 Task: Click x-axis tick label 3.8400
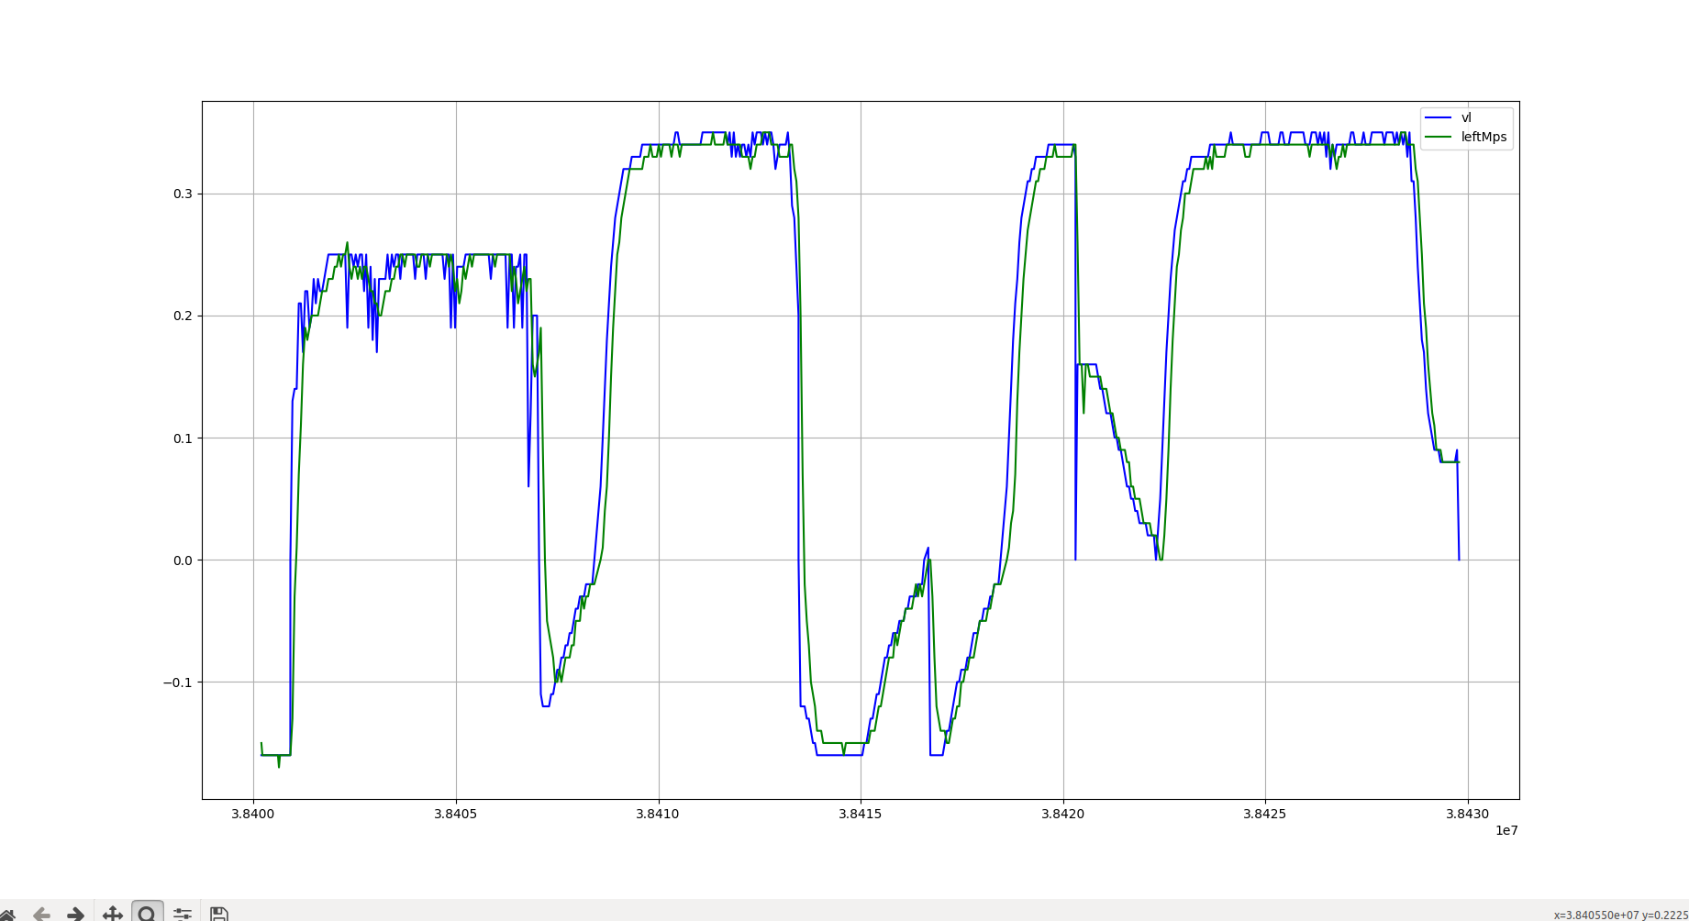pyautogui.click(x=253, y=814)
